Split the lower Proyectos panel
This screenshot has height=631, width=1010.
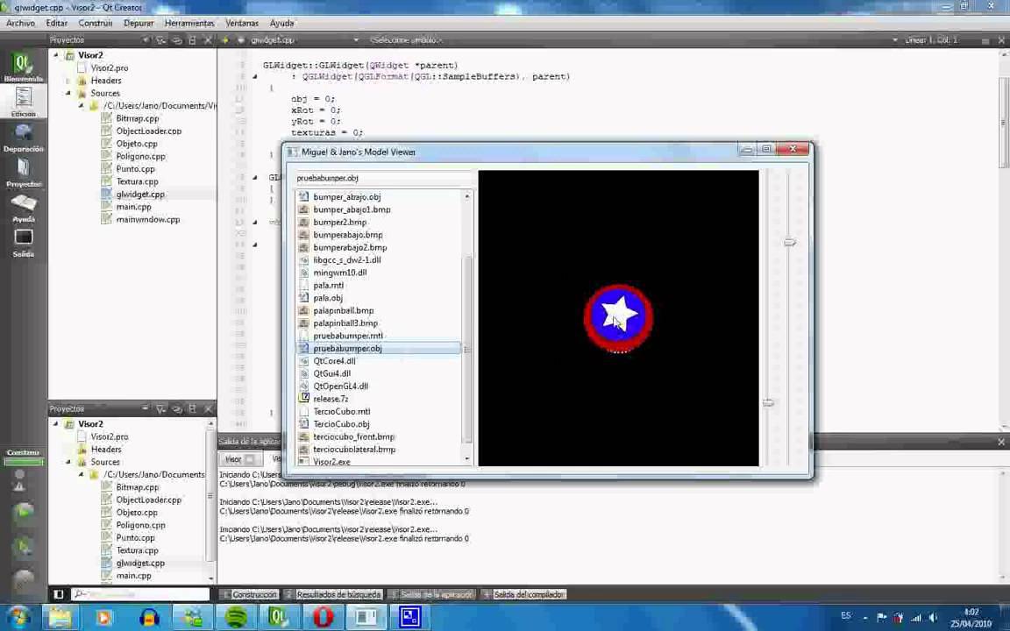tap(192, 409)
